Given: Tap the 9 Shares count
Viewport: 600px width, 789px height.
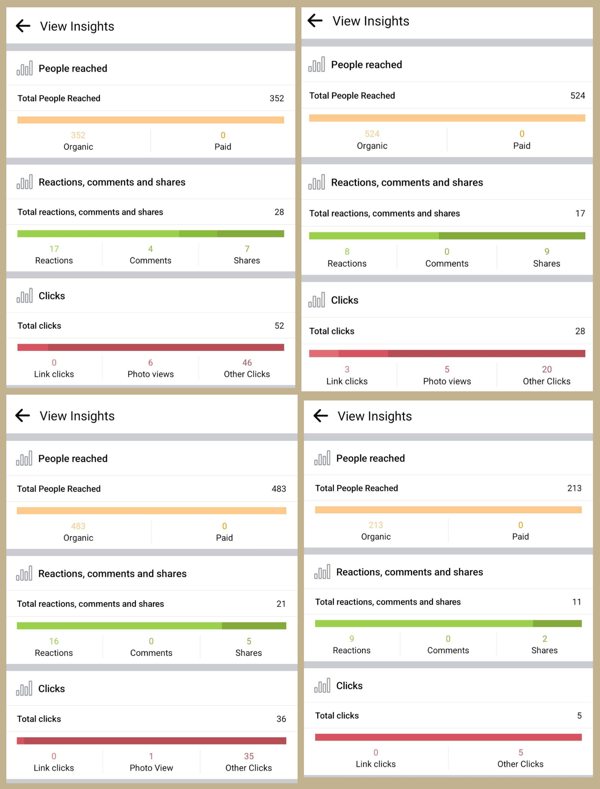Looking at the screenshot, I should [546, 257].
